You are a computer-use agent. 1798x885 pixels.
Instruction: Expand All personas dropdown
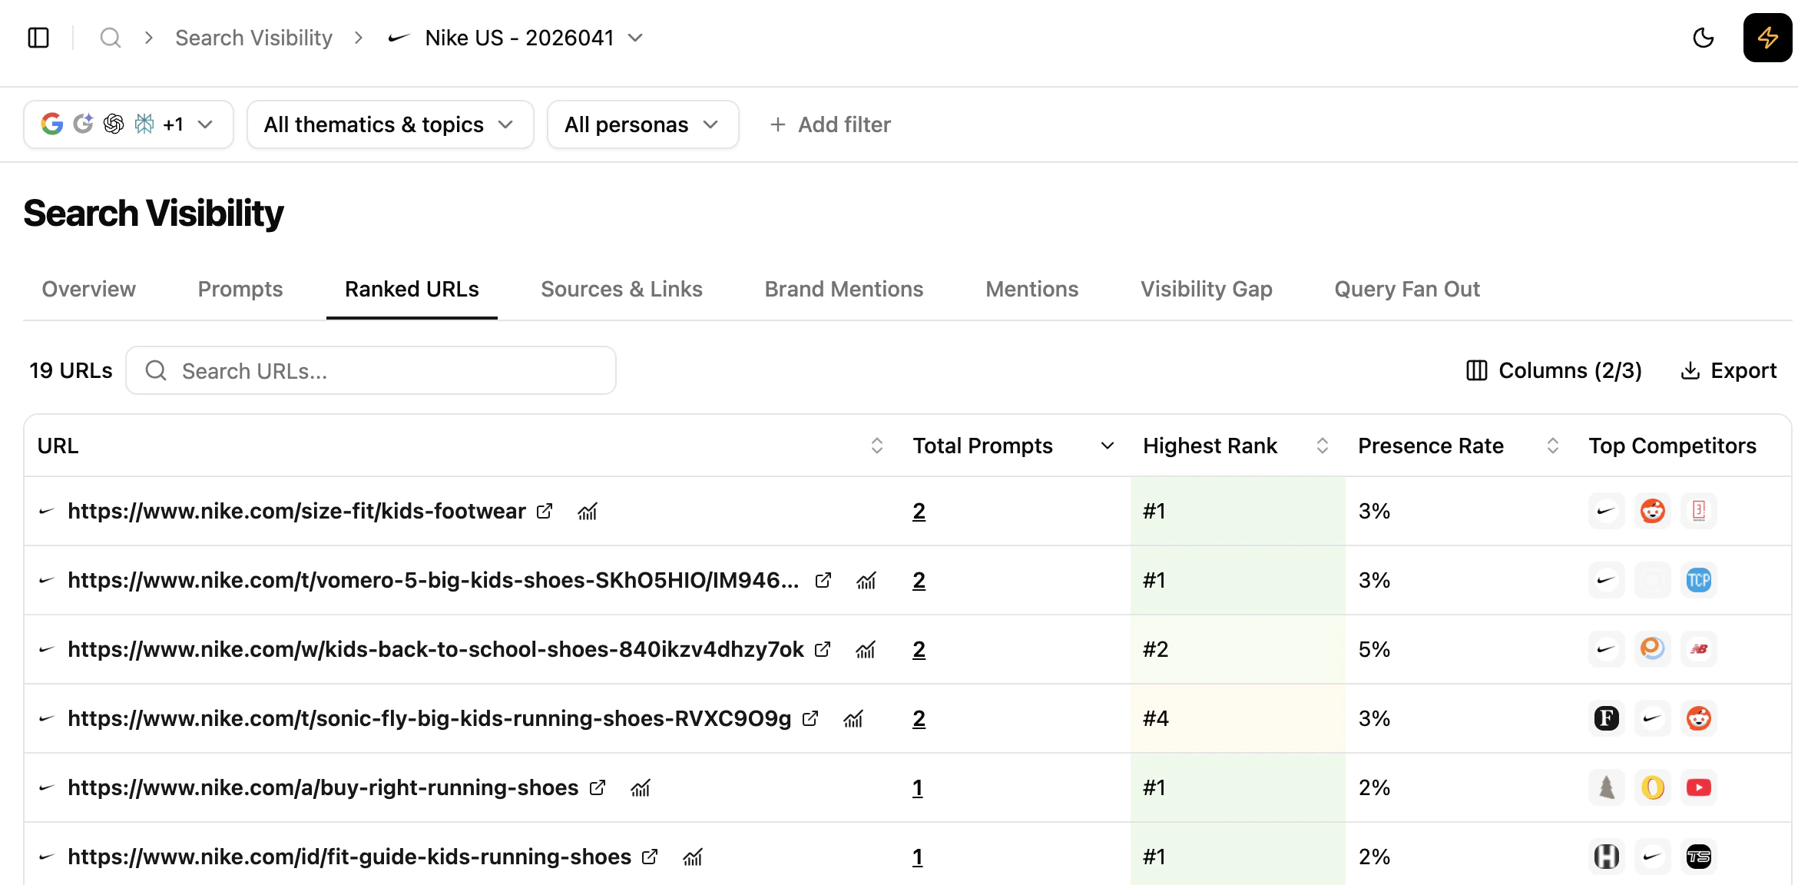[x=643, y=124]
